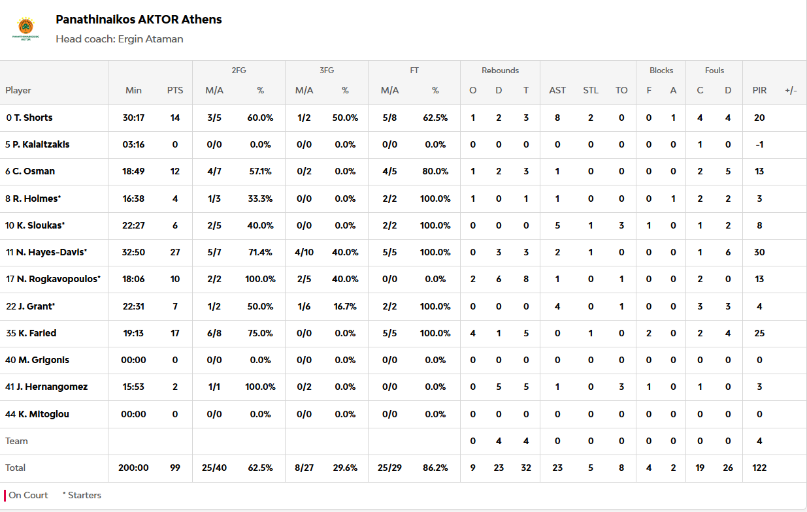Select C. Osman in the roster

pyautogui.click(x=33, y=171)
